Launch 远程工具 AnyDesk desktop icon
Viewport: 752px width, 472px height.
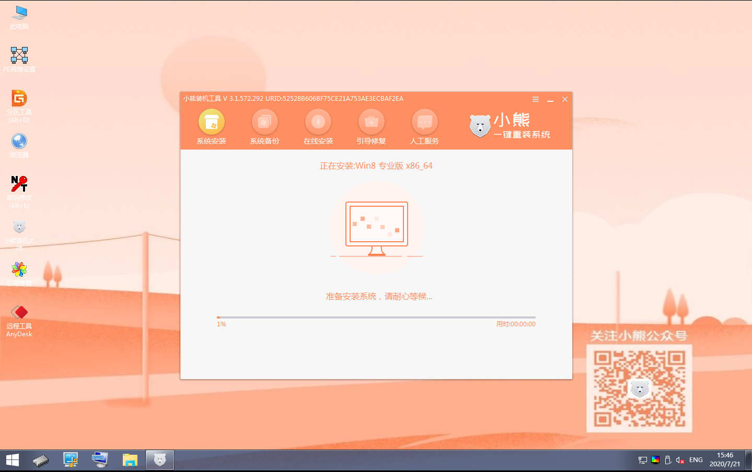pos(19,321)
